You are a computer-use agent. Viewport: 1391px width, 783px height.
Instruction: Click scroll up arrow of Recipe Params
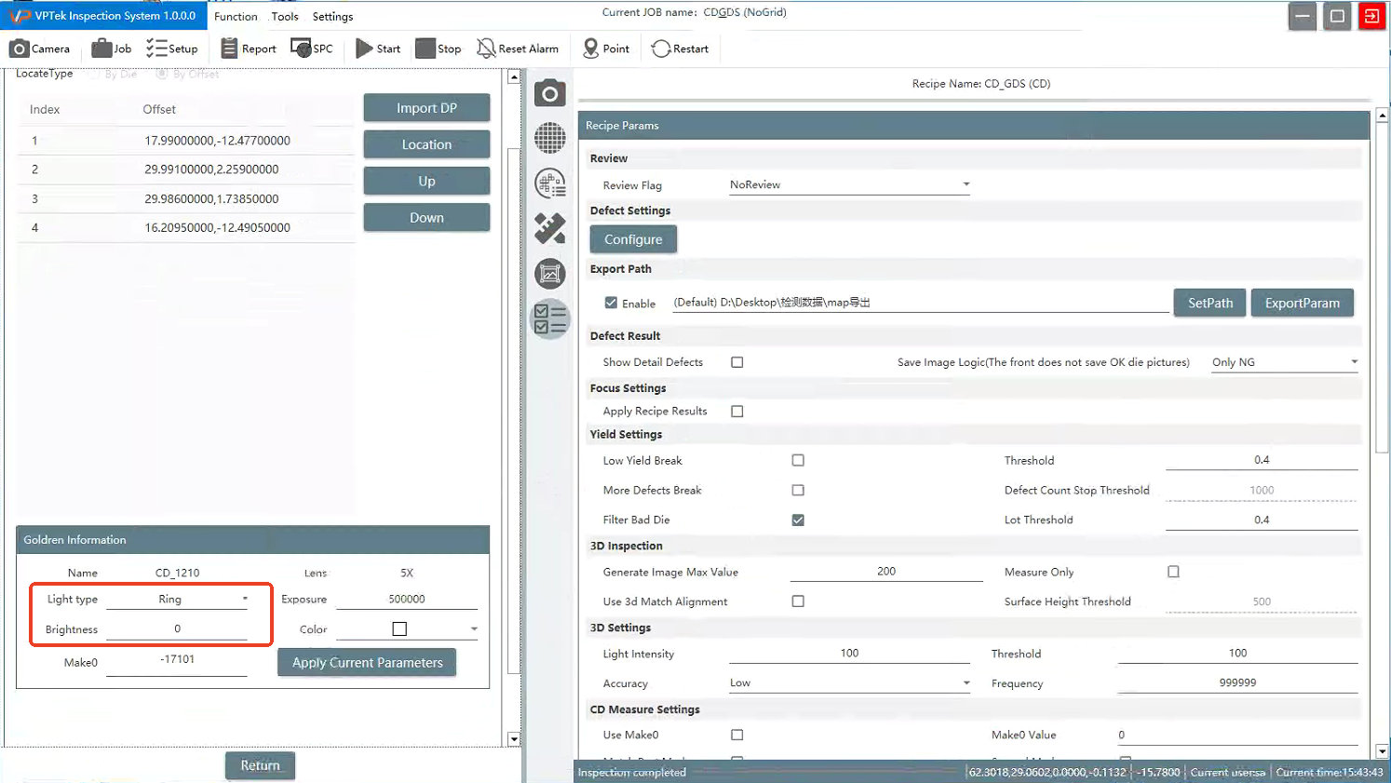pos(1382,116)
